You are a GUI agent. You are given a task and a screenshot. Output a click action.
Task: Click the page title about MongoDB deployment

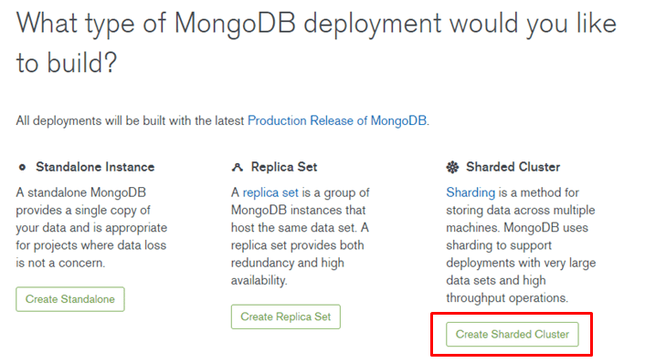click(316, 43)
